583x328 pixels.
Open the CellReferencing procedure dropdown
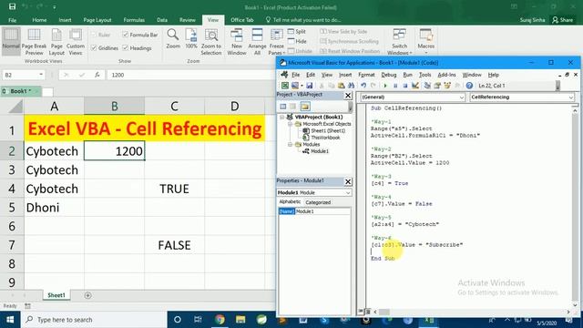coord(571,97)
